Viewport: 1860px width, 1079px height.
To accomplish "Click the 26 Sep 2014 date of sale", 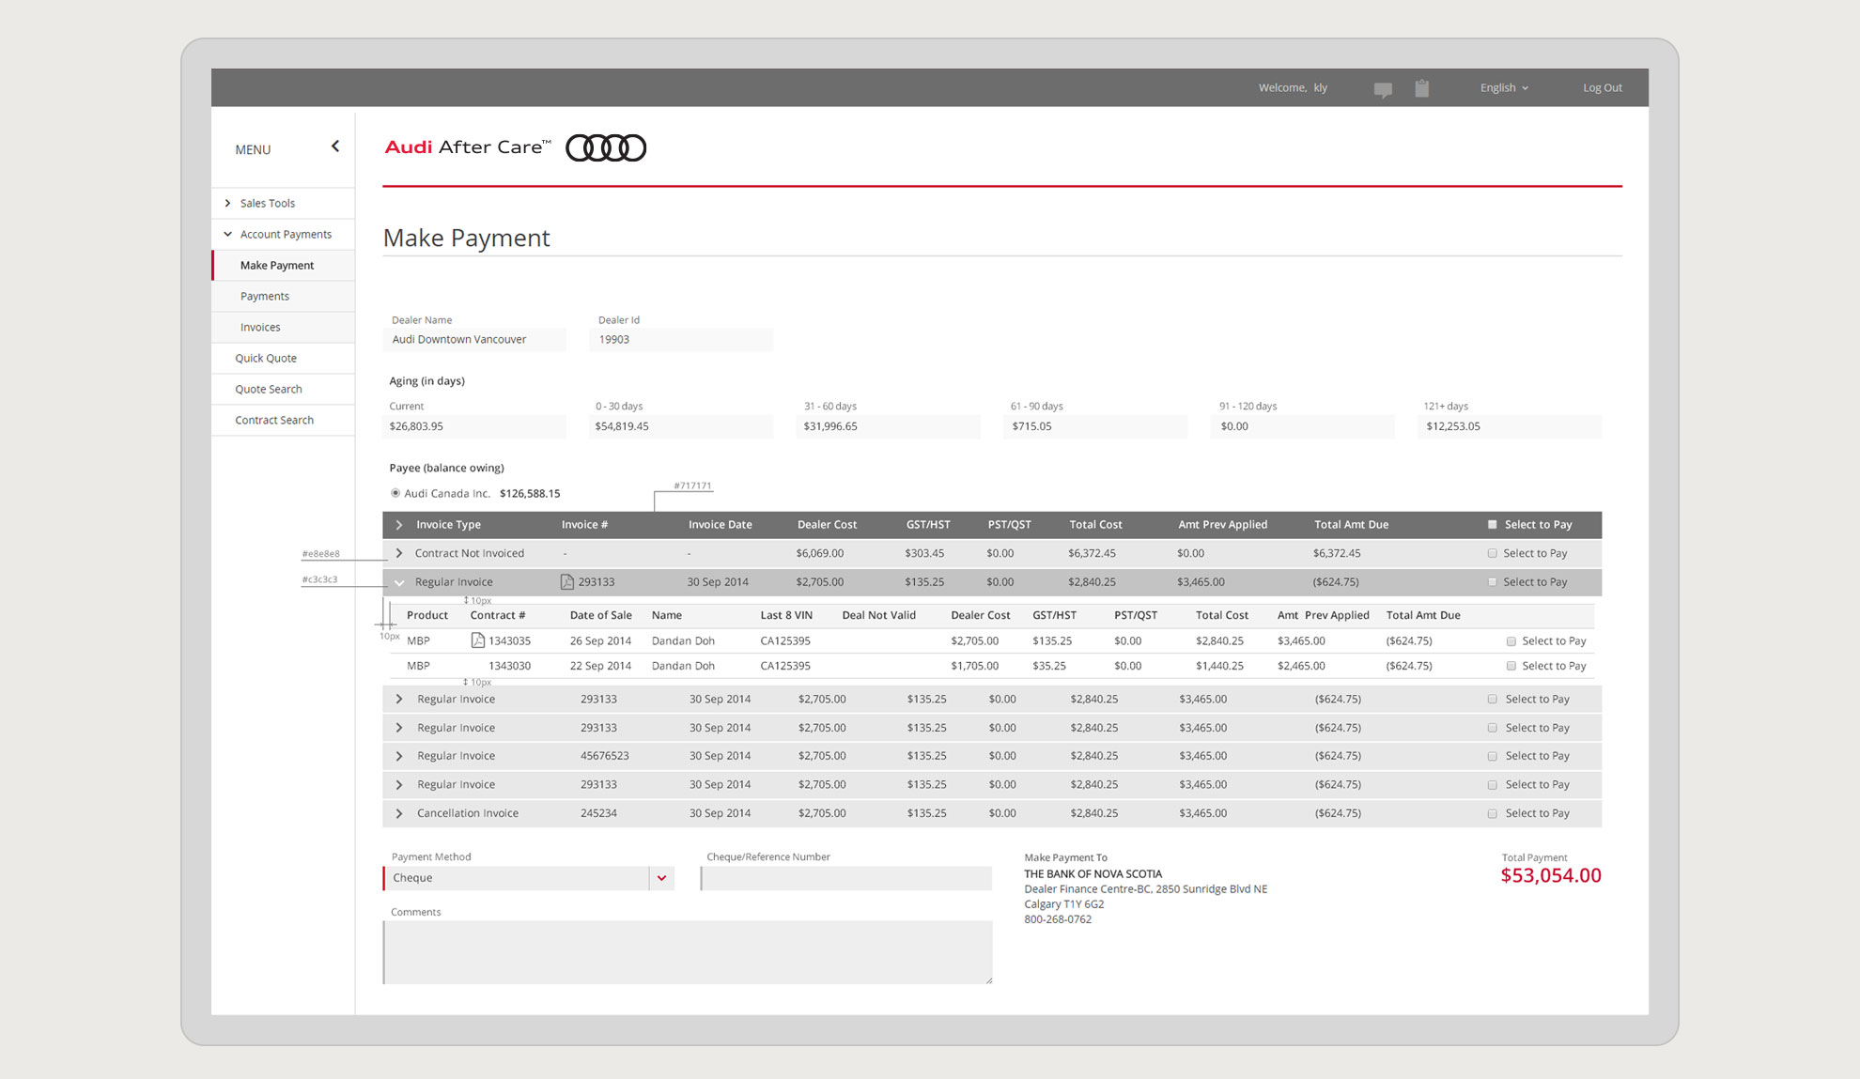I will pos(600,641).
